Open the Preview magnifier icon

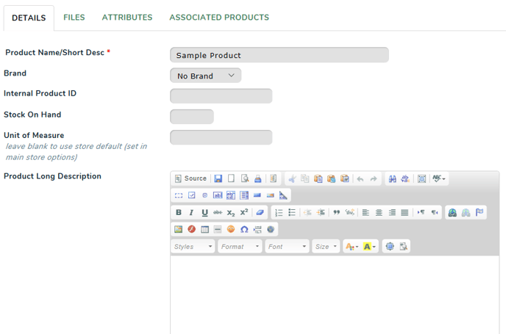point(245,178)
